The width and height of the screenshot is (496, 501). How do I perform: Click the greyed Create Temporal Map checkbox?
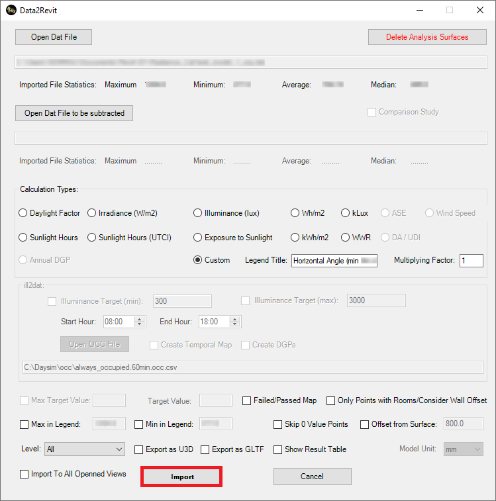(154, 345)
